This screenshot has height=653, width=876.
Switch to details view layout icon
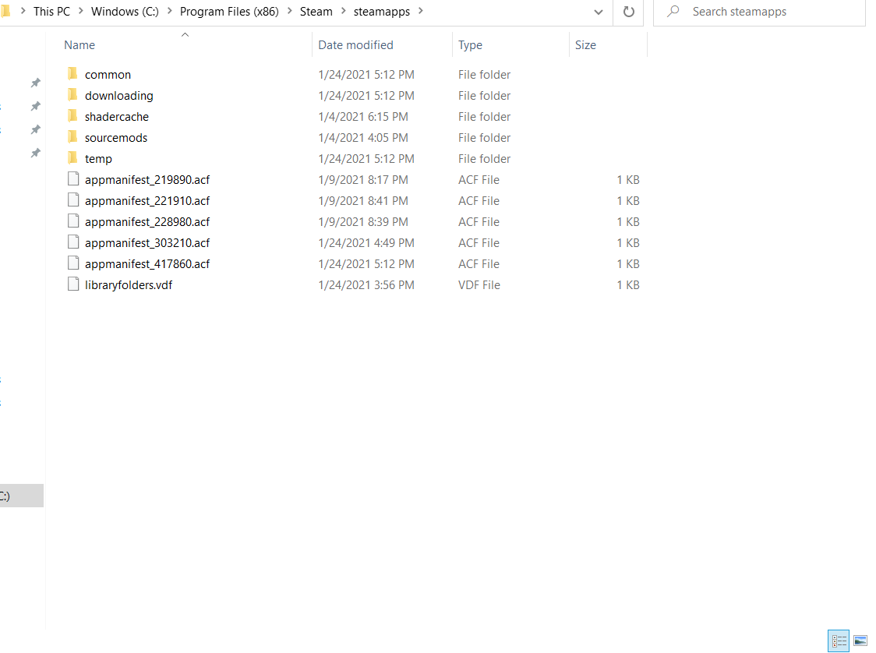839,641
